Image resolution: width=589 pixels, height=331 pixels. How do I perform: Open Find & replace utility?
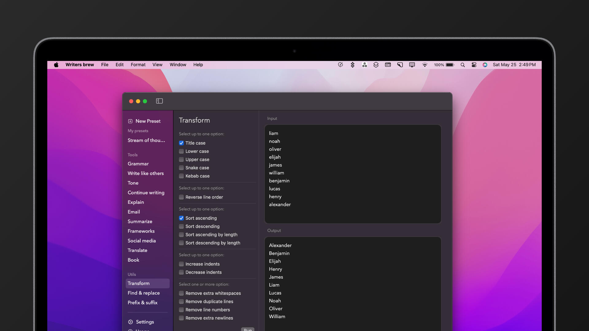coord(144,293)
